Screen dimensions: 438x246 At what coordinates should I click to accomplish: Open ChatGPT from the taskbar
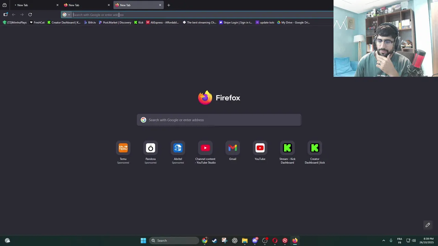[234, 241]
